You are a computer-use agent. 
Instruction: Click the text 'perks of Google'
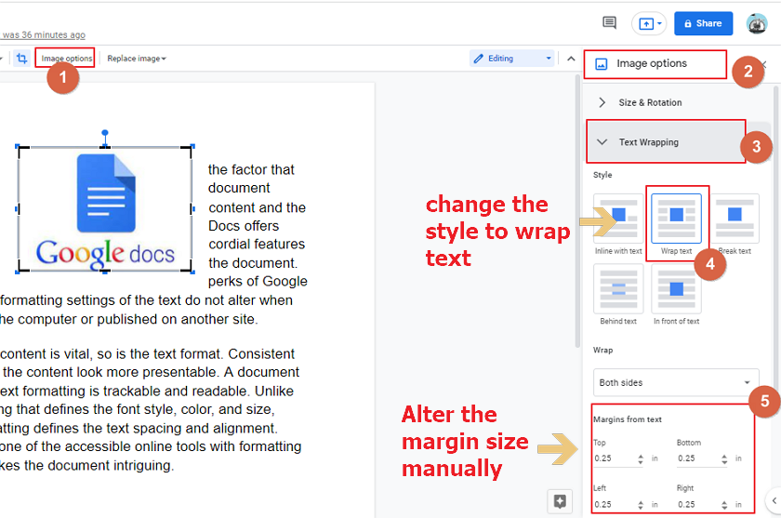click(258, 282)
